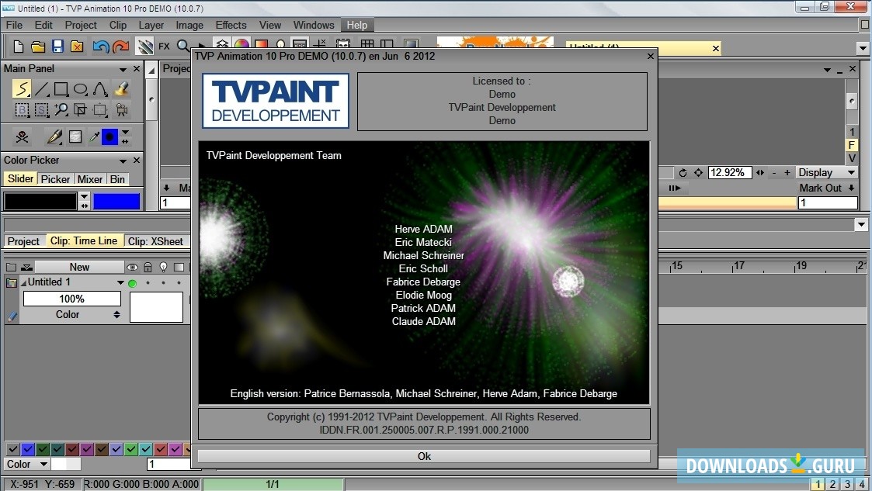
Task: Create a layer with the New button
Action: click(80, 266)
